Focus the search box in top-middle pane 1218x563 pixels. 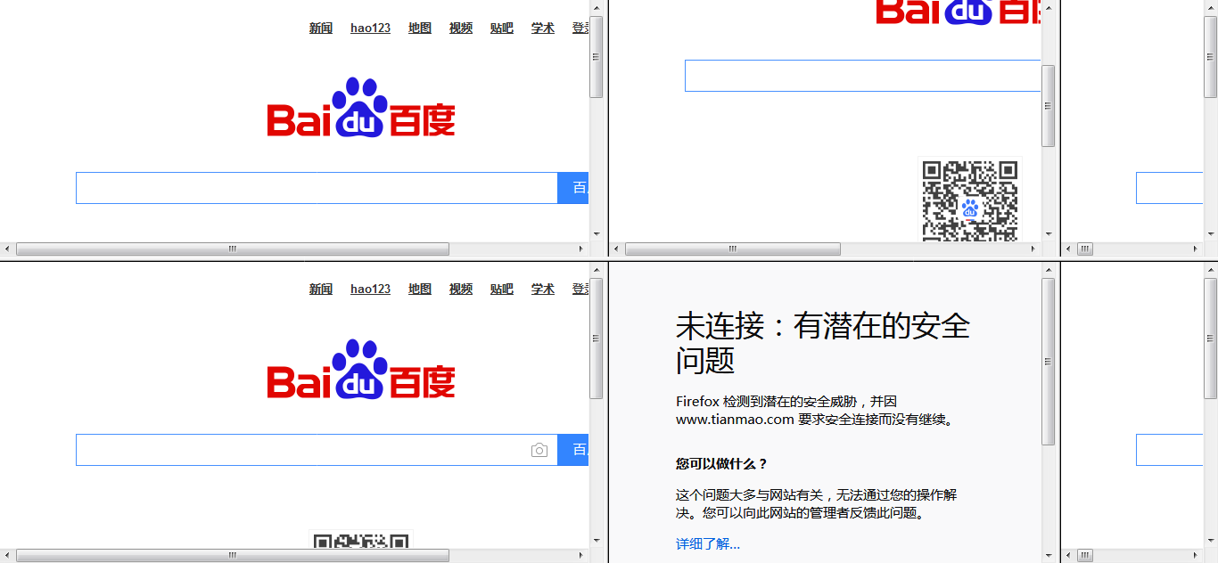(862, 76)
